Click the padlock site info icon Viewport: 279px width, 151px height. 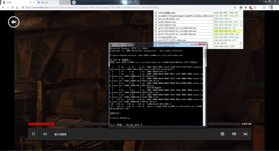(x=23, y=7)
